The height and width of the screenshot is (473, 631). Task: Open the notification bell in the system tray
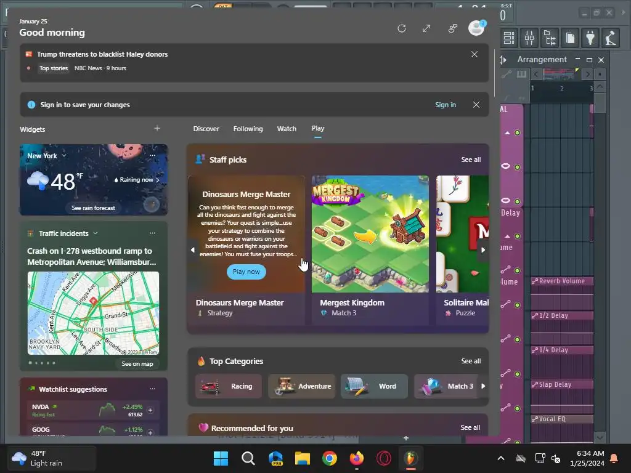click(614, 458)
